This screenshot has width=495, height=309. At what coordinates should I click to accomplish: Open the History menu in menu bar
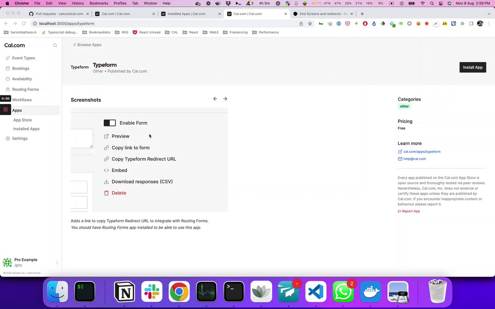pos(78,3)
